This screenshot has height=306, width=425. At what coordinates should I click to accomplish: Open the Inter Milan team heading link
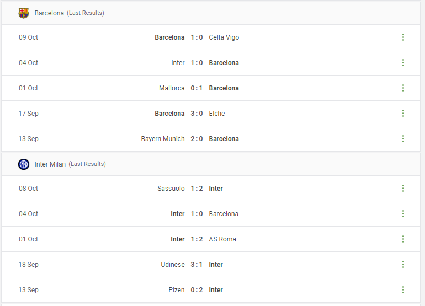50,164
